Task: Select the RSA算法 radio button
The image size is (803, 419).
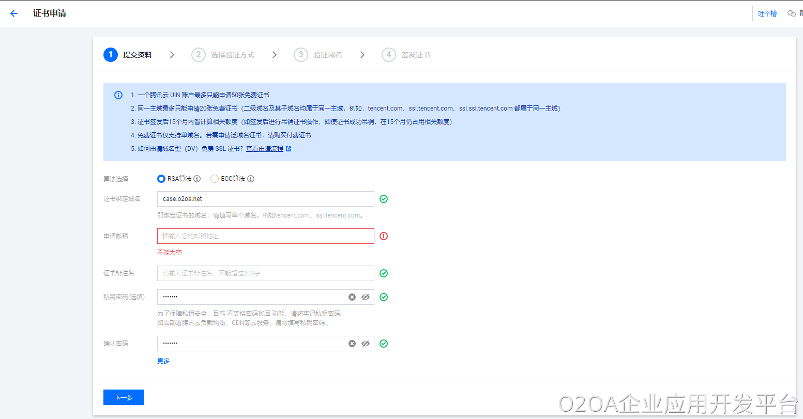Action: (161, 179)
